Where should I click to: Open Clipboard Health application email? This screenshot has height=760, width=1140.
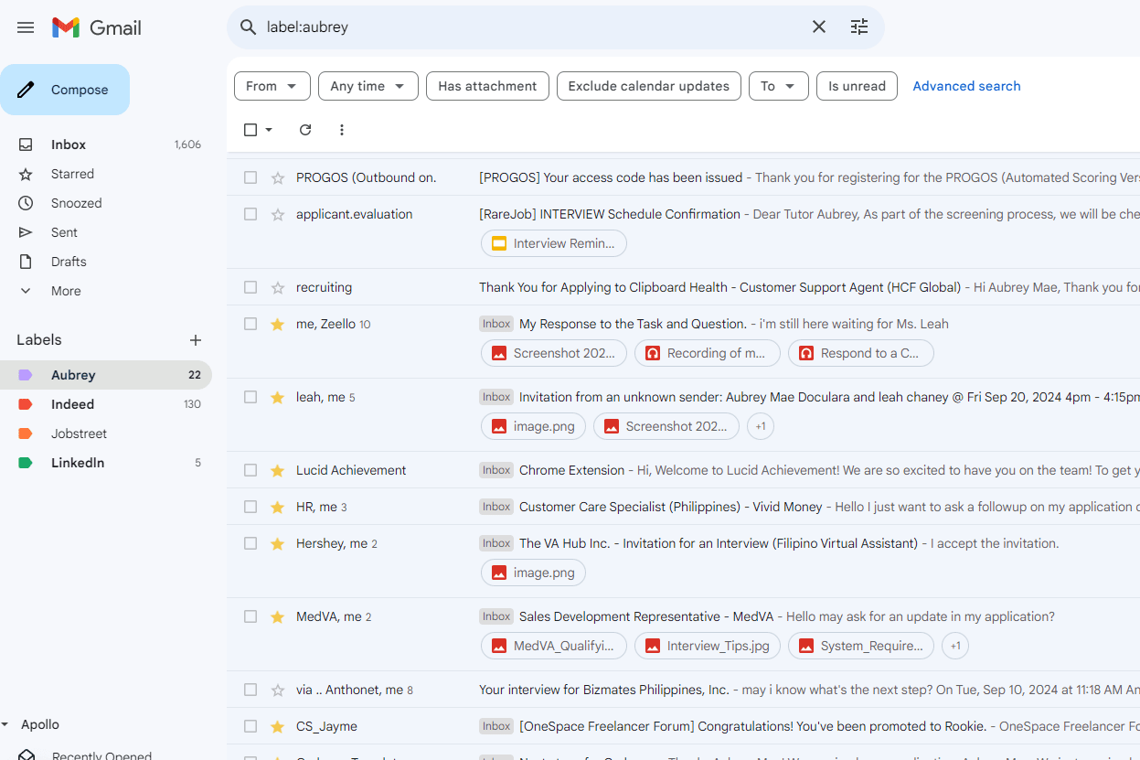pyautogui.click(x=683, y=287)
